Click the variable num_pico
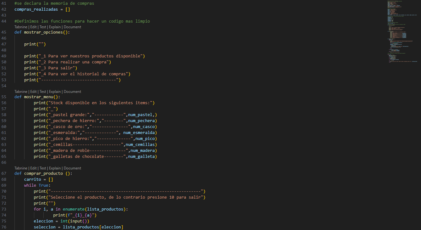This screenshot has height=230, width=421. 145,139
